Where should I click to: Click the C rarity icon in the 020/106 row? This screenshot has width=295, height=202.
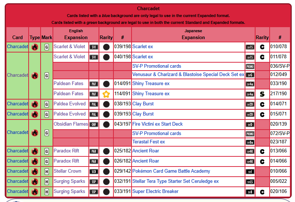[x=262, y=192]
